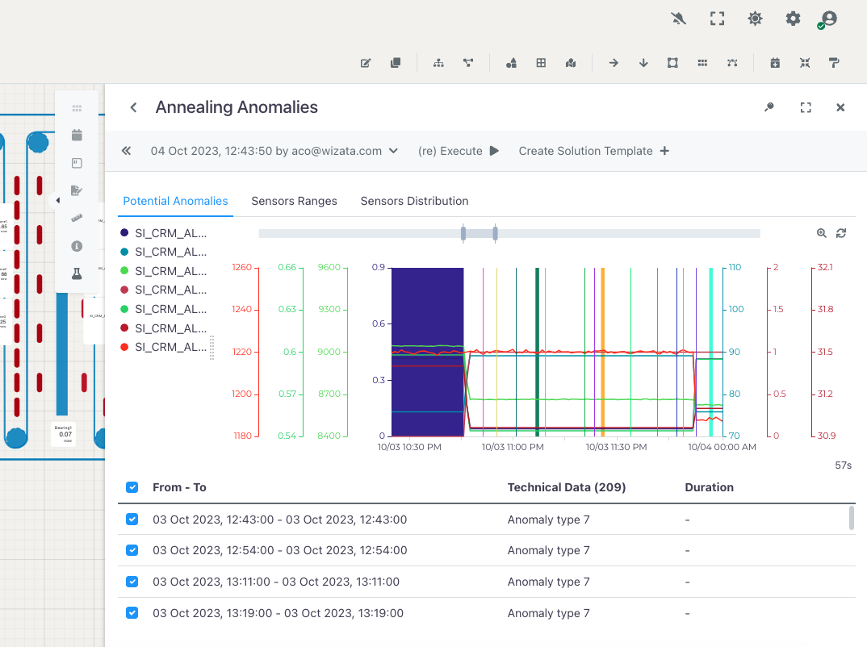Close the Annealing Anomalies panel

(840, 108)
